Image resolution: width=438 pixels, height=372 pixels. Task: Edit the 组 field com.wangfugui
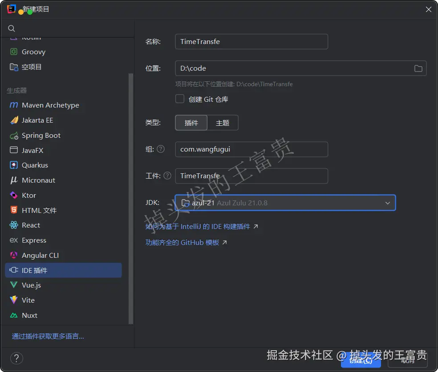tap(251, 149)
